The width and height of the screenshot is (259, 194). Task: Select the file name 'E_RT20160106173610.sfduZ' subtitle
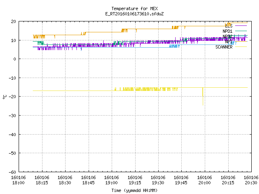click(x=134, y=14)
